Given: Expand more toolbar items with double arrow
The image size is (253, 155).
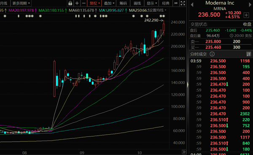Looking at the screenshot, I should click(176, 3).
